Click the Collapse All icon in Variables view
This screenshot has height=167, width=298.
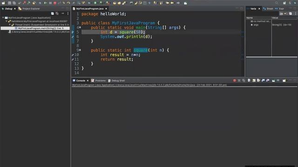291,13
